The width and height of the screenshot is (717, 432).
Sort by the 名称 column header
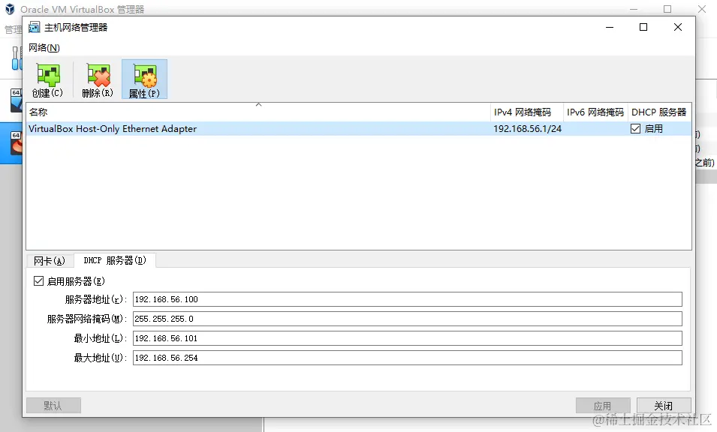tap(258, 112)
